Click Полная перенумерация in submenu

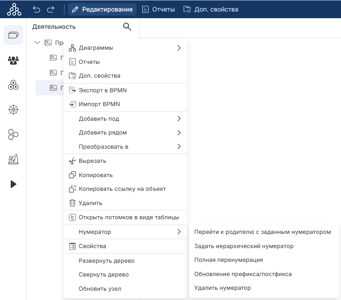pyautogui.click(x=229, y=260)
